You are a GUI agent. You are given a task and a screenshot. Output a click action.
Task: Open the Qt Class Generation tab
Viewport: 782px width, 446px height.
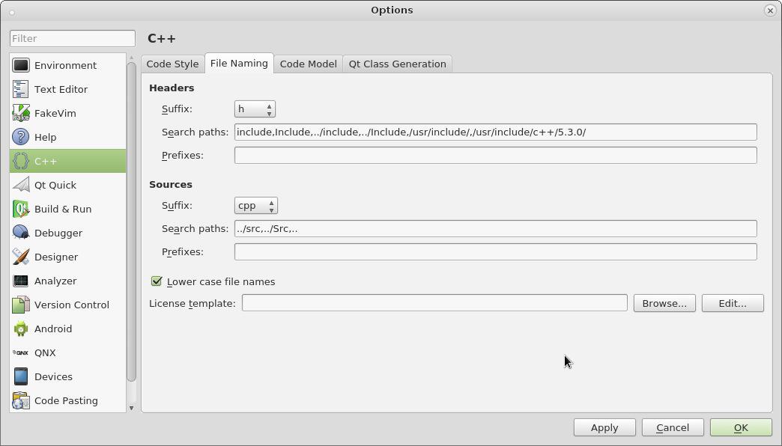(398, 64)
